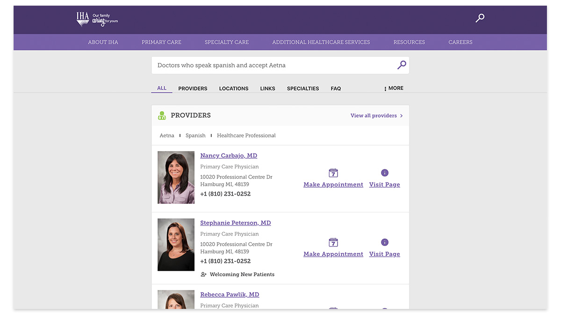Viewport: 561px width, 315px height.
Task: Open Stephanie Peterson, MD profile link
Action: pos(236,223)
